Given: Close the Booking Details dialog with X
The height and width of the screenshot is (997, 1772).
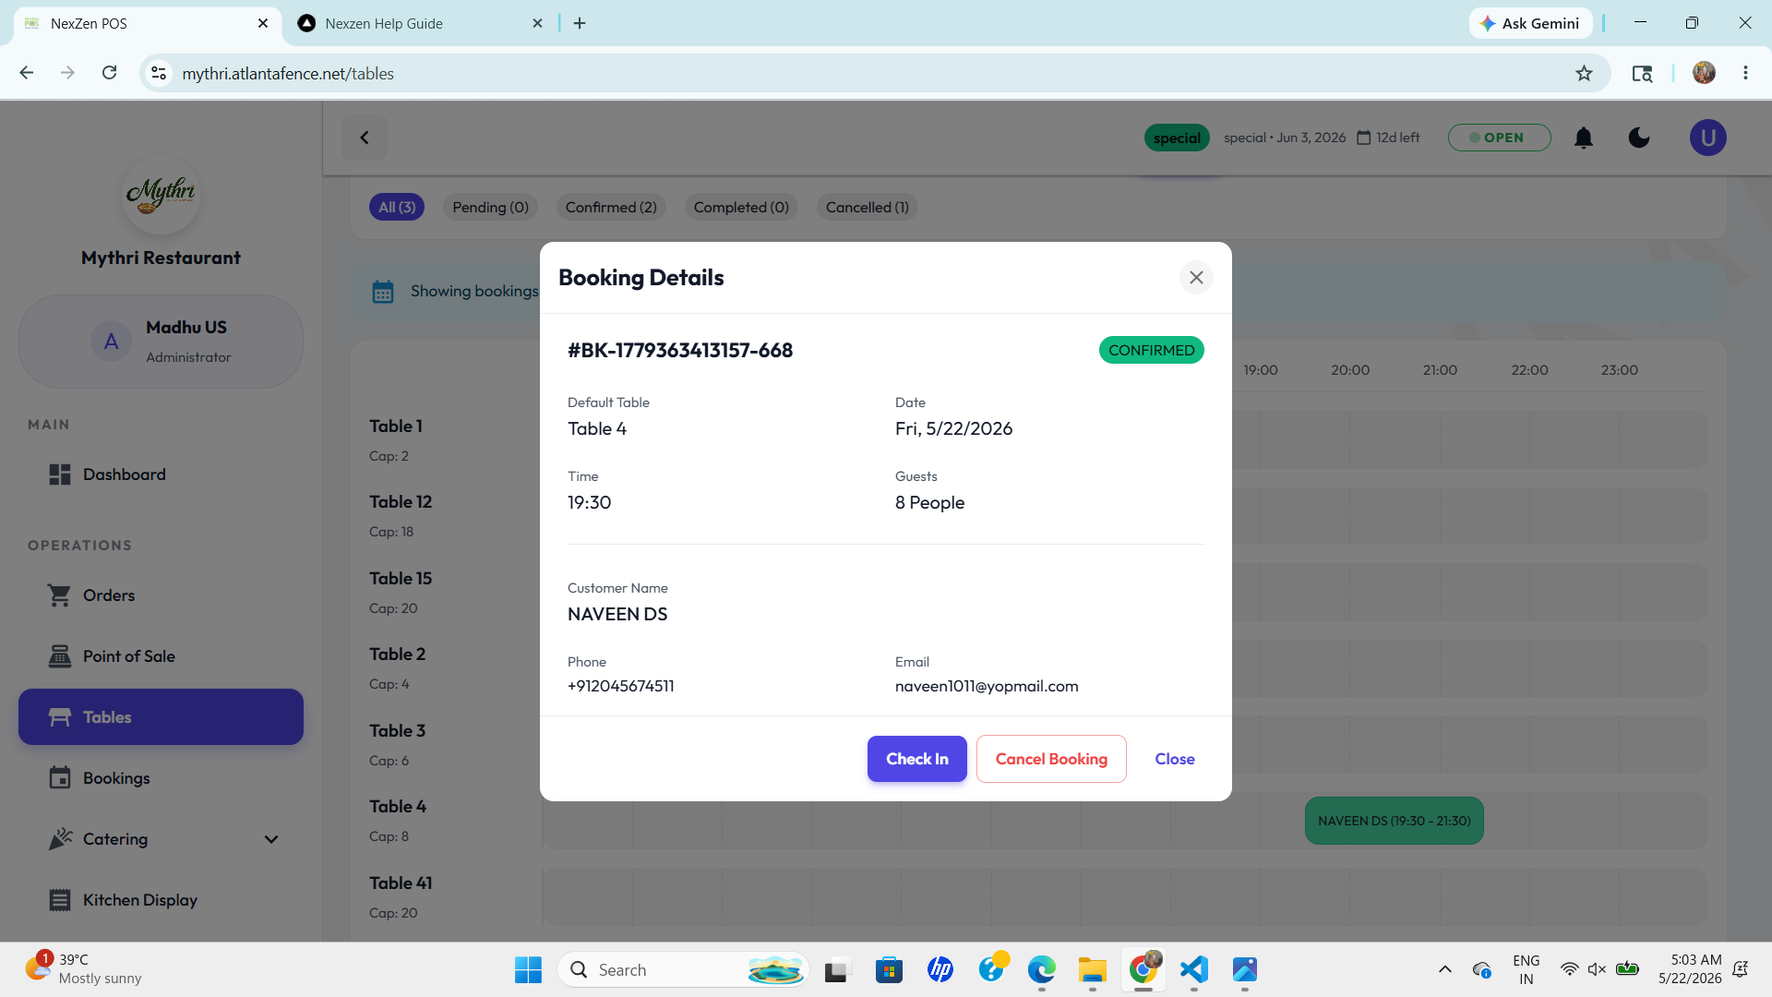Looking at the screenshot, I should point(1196,277).
